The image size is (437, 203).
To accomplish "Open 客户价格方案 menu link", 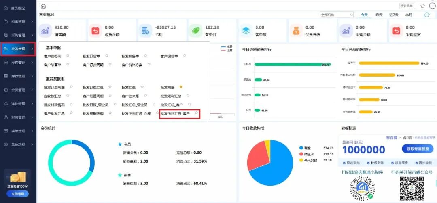I will [x=132, y=65].
